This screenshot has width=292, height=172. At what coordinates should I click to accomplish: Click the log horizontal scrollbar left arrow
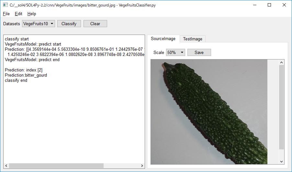pyautogui.click(x=6, y=166)
